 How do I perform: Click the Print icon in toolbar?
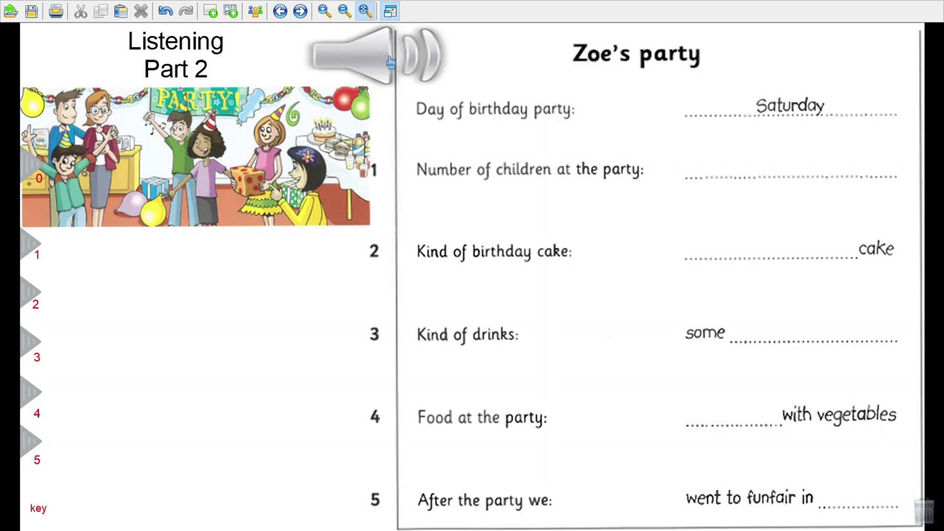click(56, 11)
